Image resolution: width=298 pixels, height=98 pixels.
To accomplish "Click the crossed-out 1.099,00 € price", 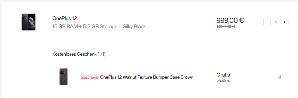I will pos(226,27).
